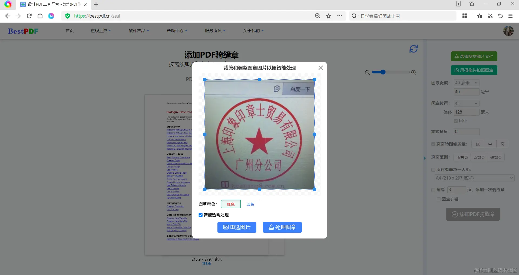Toggle the 居中 checkbox
This screenshot has width=519, height=275.
456,121
